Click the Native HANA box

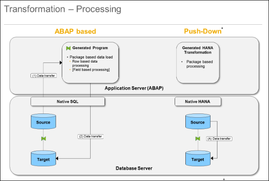pyautogui.click(x=198, y=102)
